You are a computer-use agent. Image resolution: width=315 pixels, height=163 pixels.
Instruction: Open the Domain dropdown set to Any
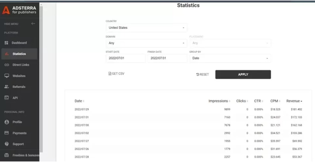click(146, 43)
